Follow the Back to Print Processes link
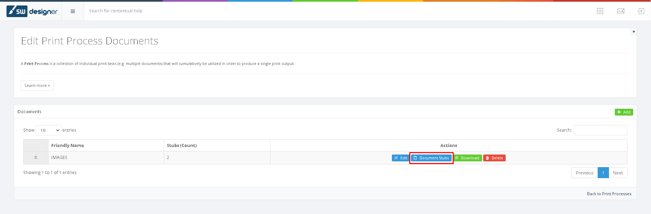The width and height of the screenshot is (651, 214). (x=609, y=194)
